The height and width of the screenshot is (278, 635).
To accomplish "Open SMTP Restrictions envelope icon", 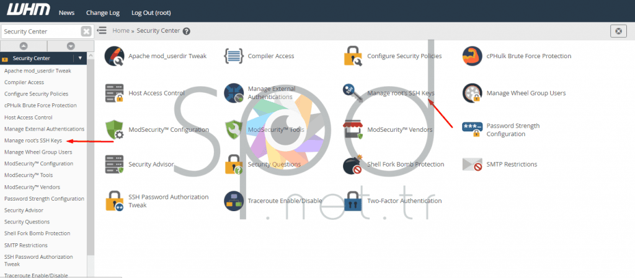I will click(472, 165).
